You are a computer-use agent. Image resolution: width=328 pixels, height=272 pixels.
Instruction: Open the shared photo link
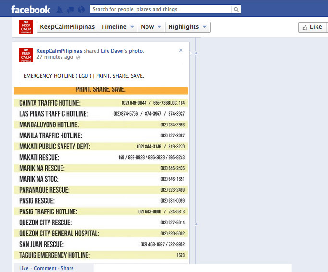pyautogui.click(x=136, y=51)
